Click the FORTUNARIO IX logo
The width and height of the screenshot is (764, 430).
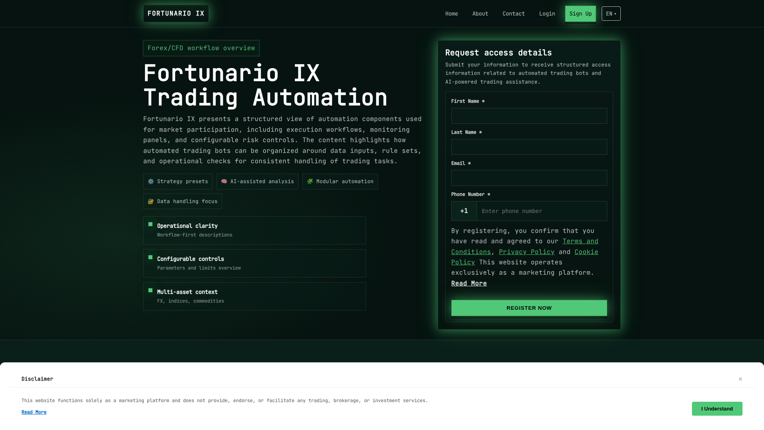coord(176,14)
